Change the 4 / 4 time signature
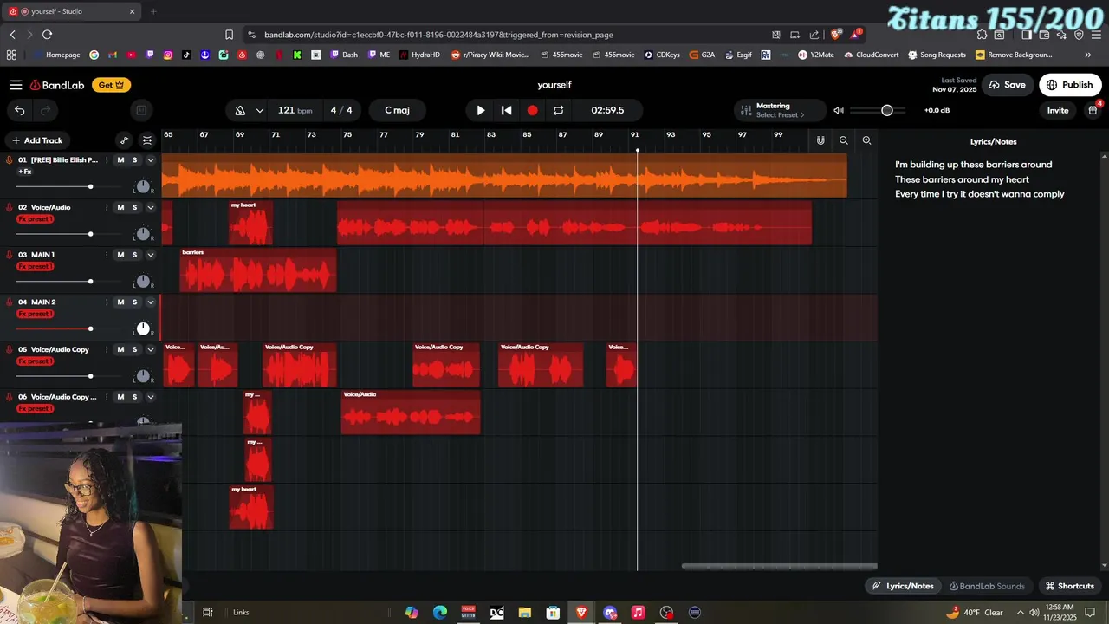Image resolution: width=1109 pixels, height=624 pixels. click(341, 110)
